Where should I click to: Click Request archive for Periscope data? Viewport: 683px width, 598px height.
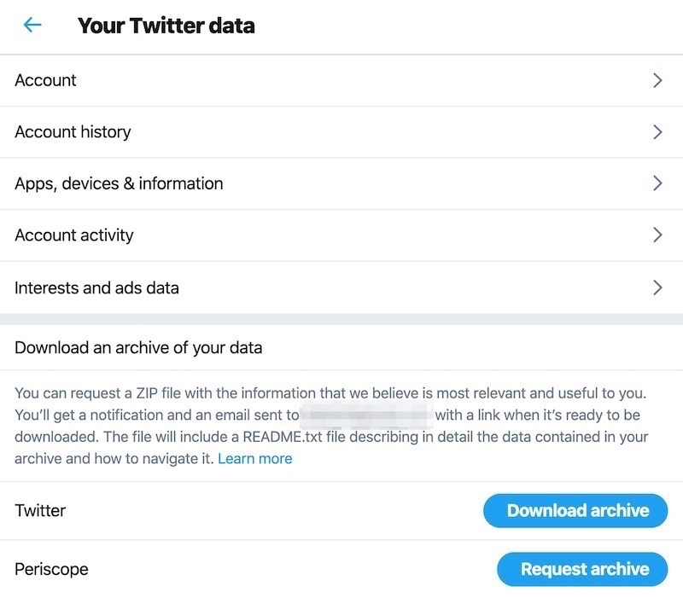click(581, 569)
